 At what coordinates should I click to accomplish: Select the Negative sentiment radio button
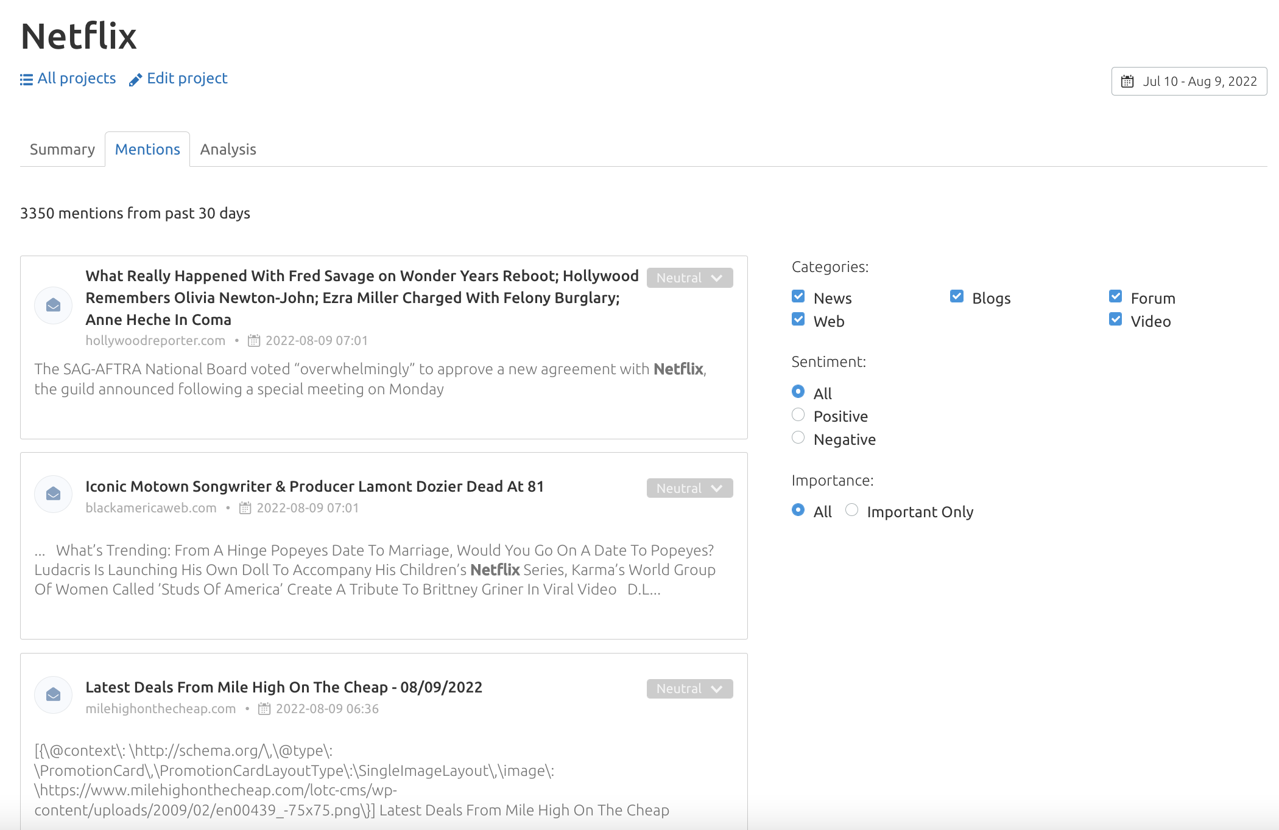point(798,438)
